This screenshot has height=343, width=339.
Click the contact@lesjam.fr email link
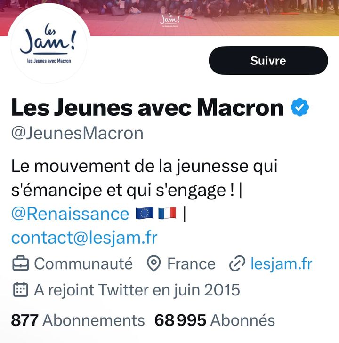pyautogui.click(x=84, y=238)
